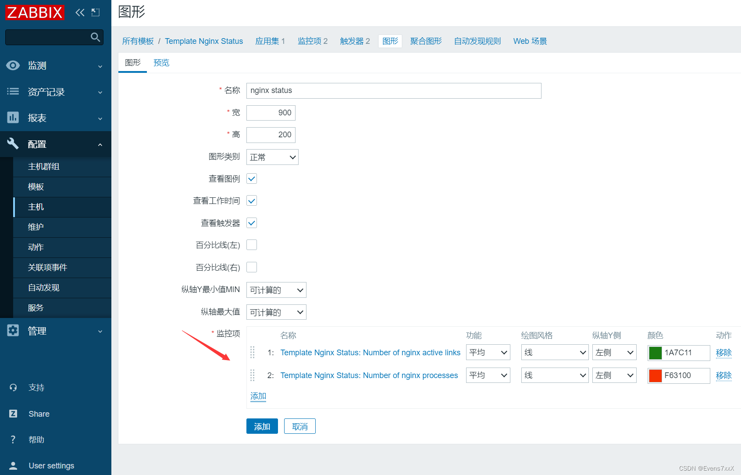Change 纵轴Y最小值MIN dropdown
741x475 pixels.
point(276,290)
